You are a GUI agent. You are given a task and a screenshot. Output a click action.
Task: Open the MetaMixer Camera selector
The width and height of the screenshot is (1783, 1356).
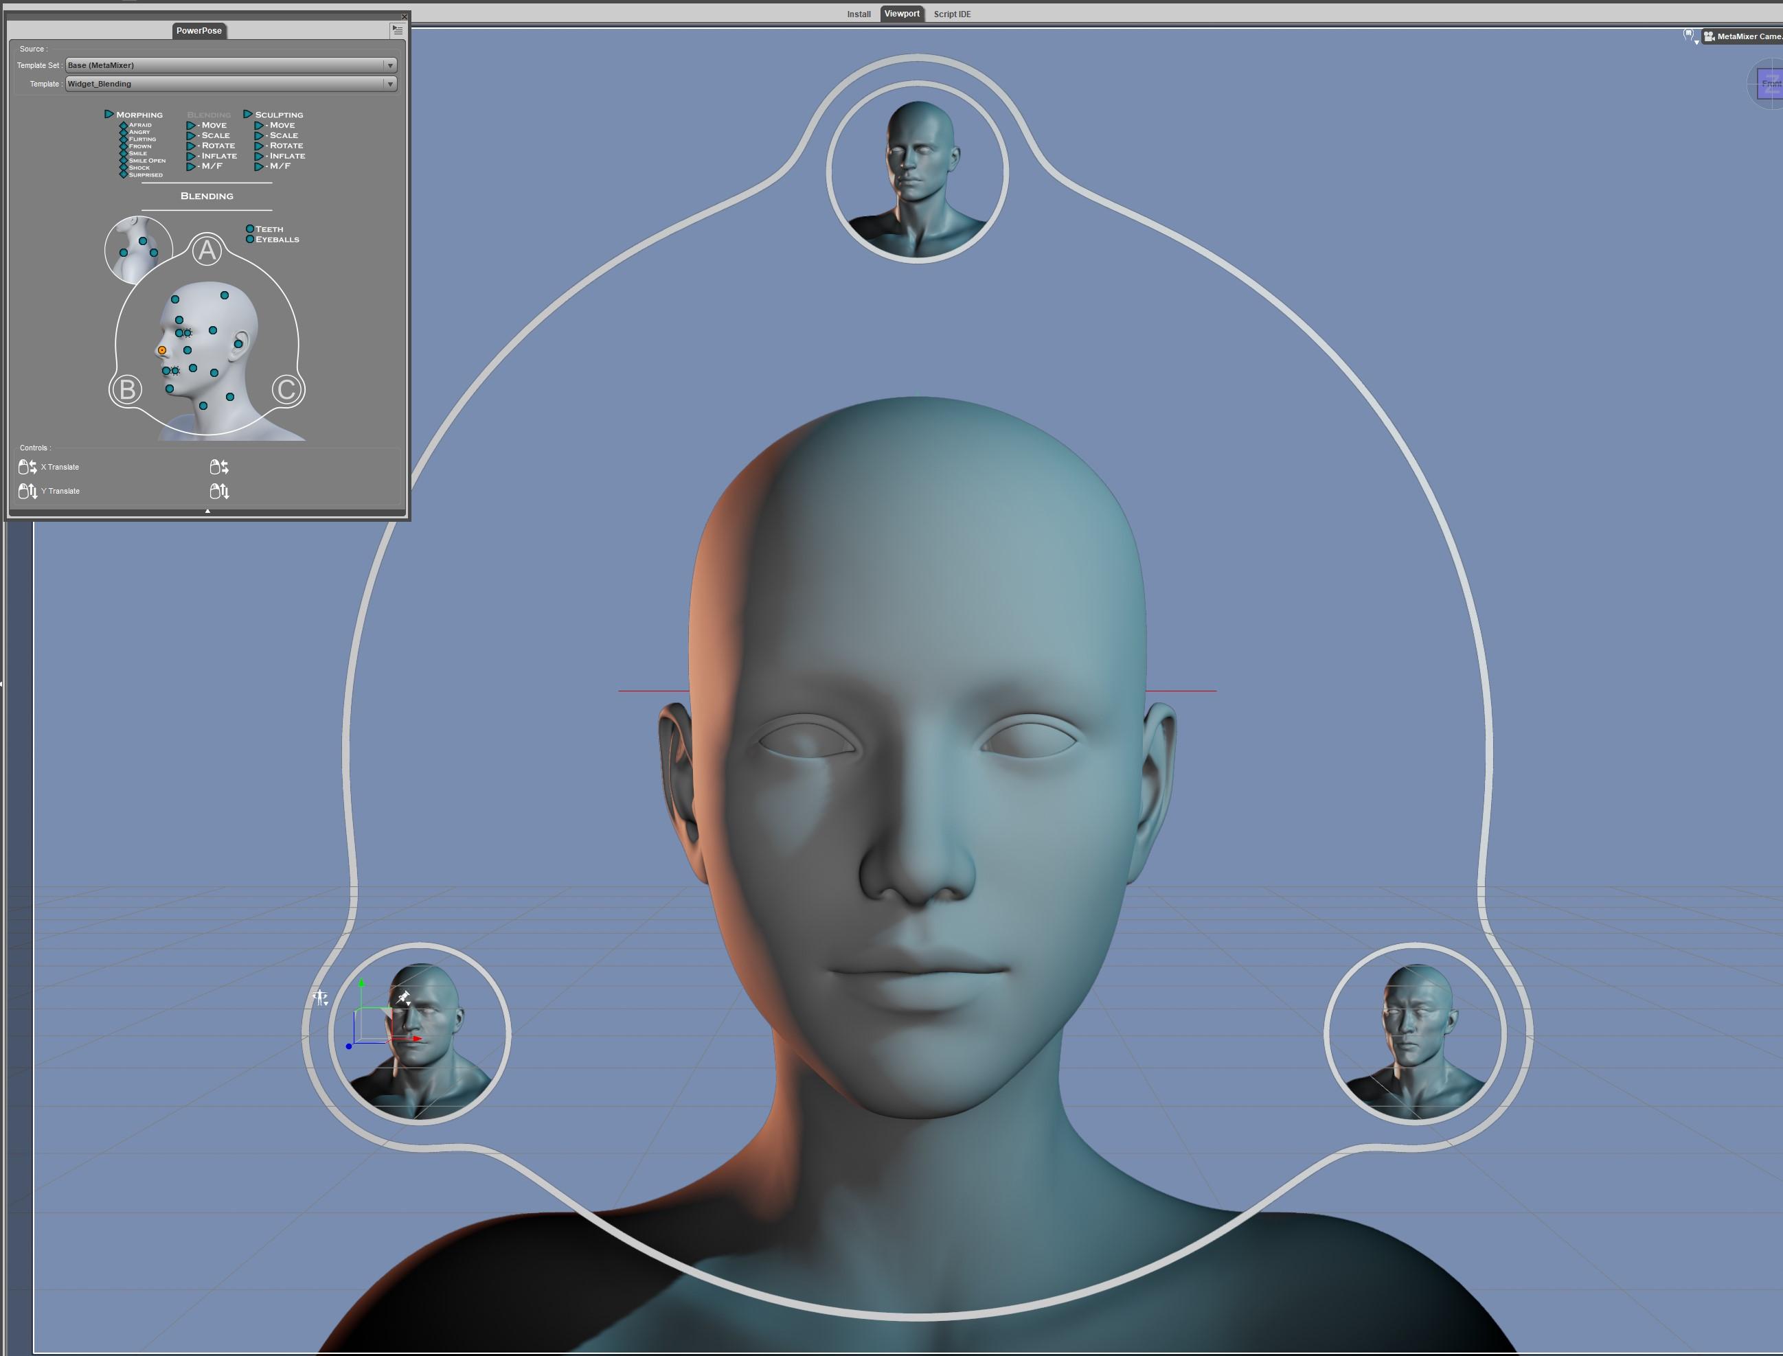pos(1745,36)
